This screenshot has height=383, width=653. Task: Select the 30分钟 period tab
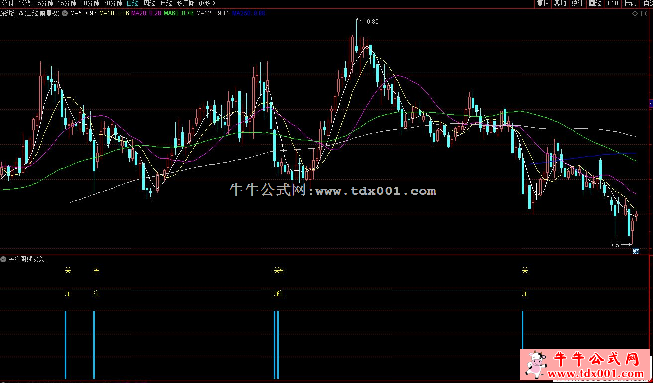click(x=90, y=3)
